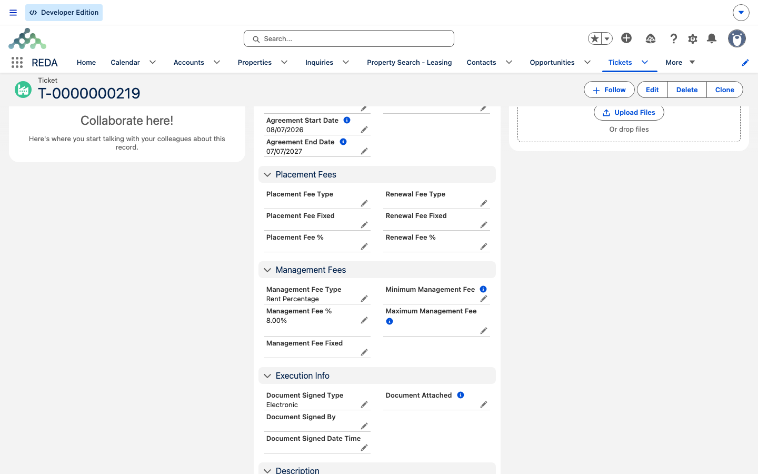
Task: Go to the Home tab
Action: [86, 62]
